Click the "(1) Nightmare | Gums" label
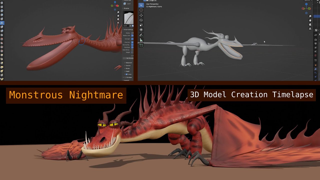Image resolution: width=320 pixels, height=180 pixels. click(x=154, y=6)
